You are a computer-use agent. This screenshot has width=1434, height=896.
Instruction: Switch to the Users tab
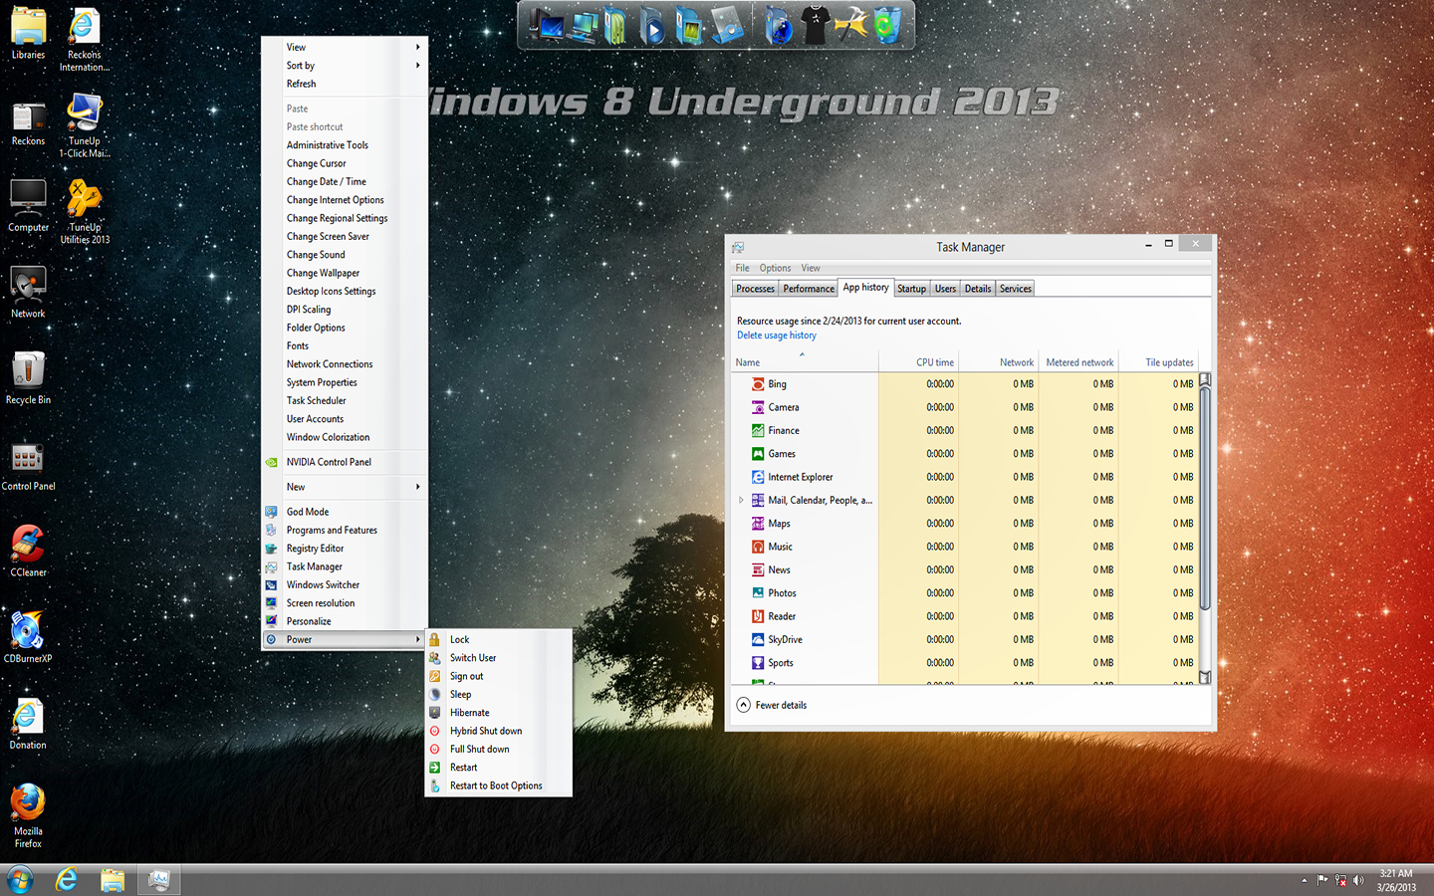point(945,289)
